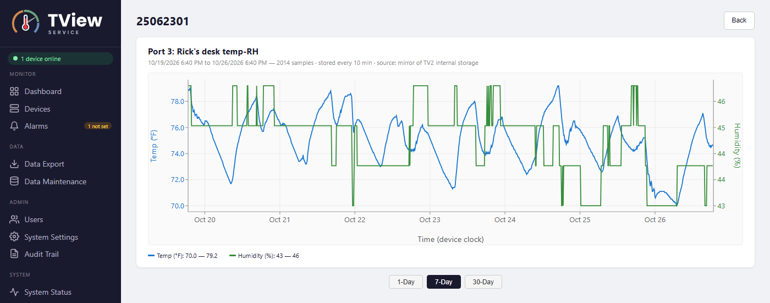The image size is (770, 303).
Task: Click the Audit Trail document icon
Action: [x=14, y=254]
